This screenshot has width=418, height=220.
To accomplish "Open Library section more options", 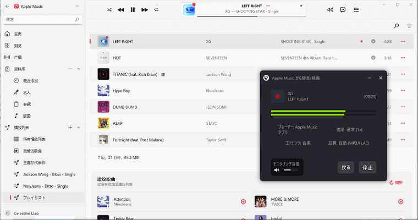I will point(70,69).
